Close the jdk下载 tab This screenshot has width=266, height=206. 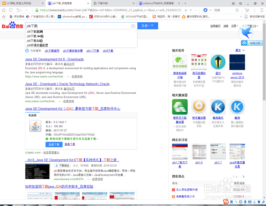tap(88, 3)
